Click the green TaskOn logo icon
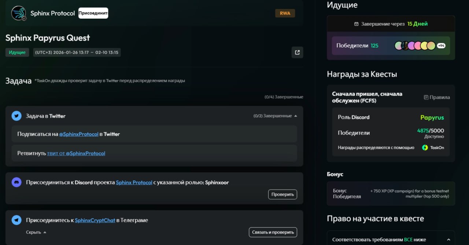 pyautogui.click(x=425, y=148)
